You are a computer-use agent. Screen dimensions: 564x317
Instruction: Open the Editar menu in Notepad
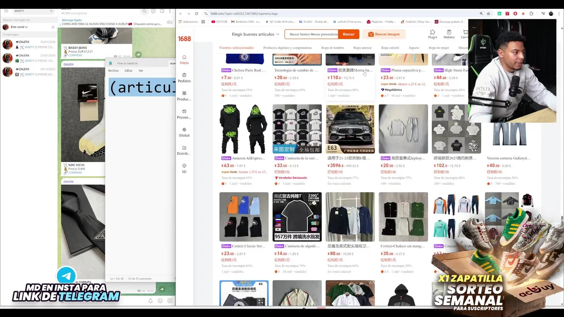coord(128,70)
